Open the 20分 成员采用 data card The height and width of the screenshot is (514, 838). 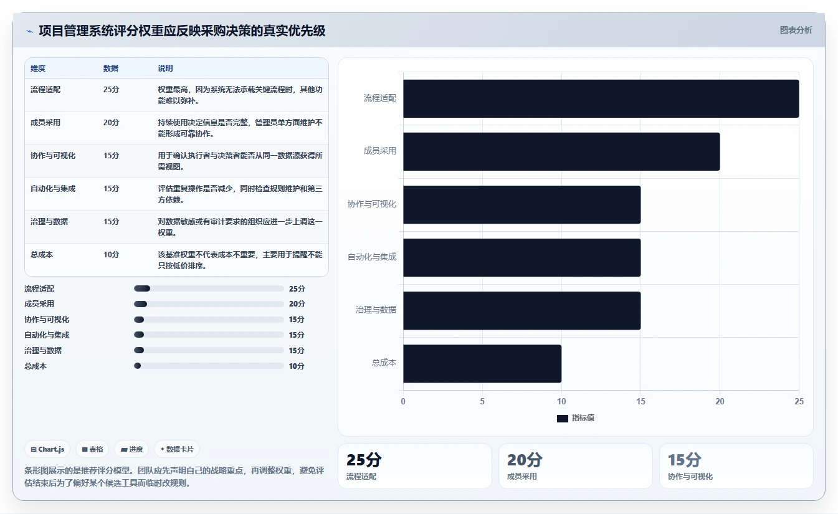(x=575, y=466)
